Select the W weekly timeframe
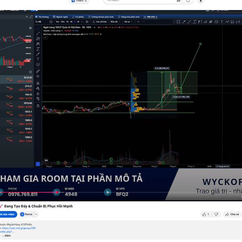 78,22
